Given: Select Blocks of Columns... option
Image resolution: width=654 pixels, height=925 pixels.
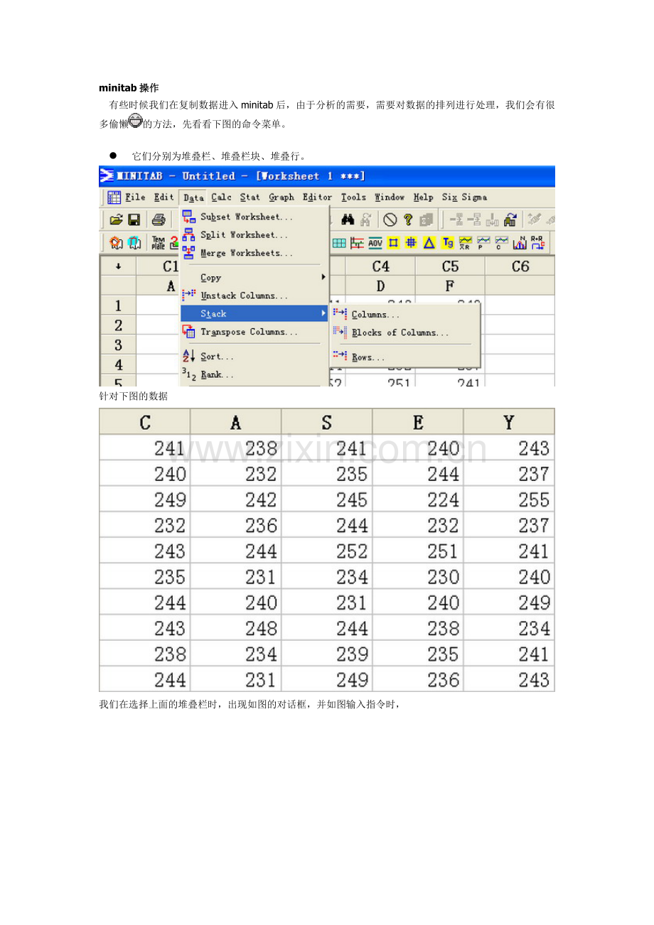Looking at the screenshot, I should point(400,332).
